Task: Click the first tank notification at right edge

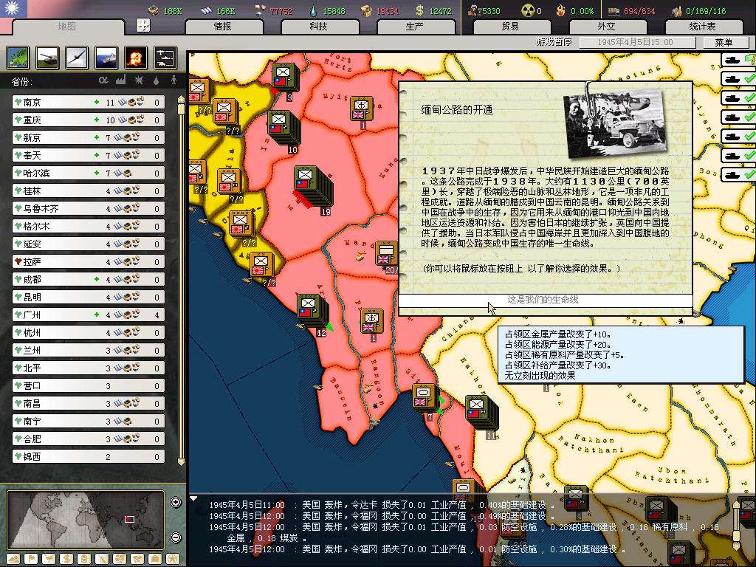Action: (x=738, y=61)
